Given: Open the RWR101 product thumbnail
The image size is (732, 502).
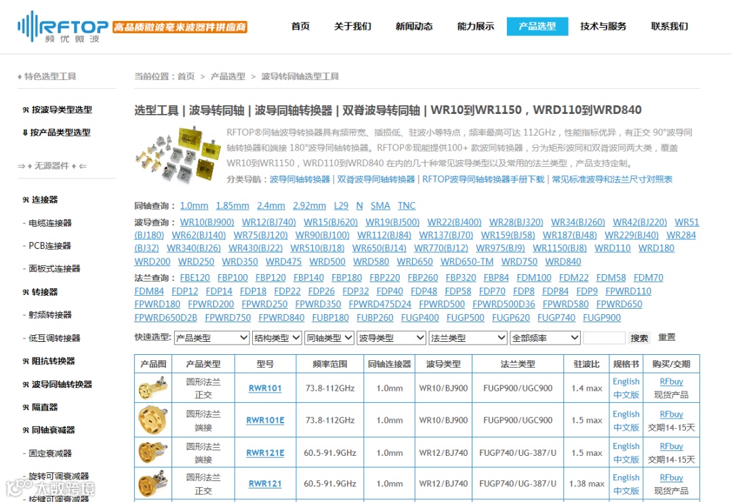Looking at the screenshot, I should [x=153, y=388].
